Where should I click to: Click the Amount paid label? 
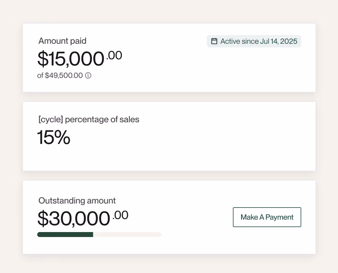point(62,41)
